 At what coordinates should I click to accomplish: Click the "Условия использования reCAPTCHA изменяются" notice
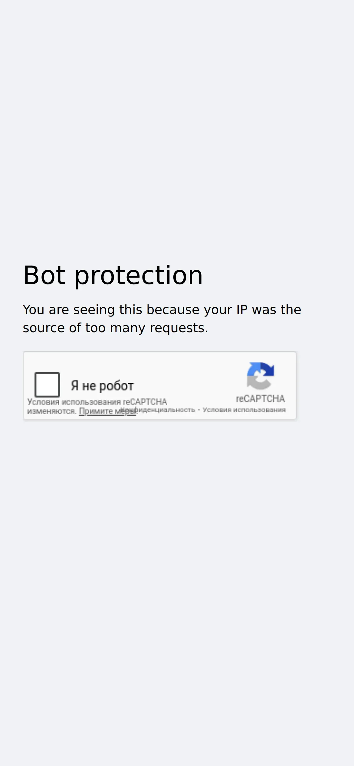click(x=97, y=406)
